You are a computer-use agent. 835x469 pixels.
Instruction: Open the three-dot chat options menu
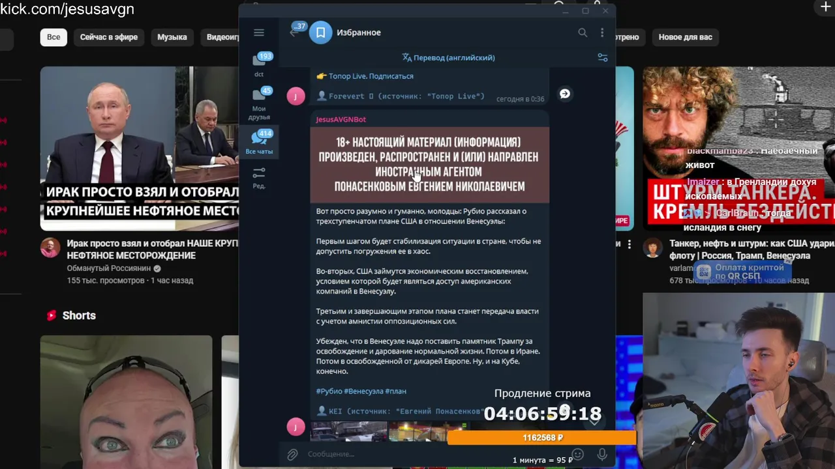pos(602,33)
